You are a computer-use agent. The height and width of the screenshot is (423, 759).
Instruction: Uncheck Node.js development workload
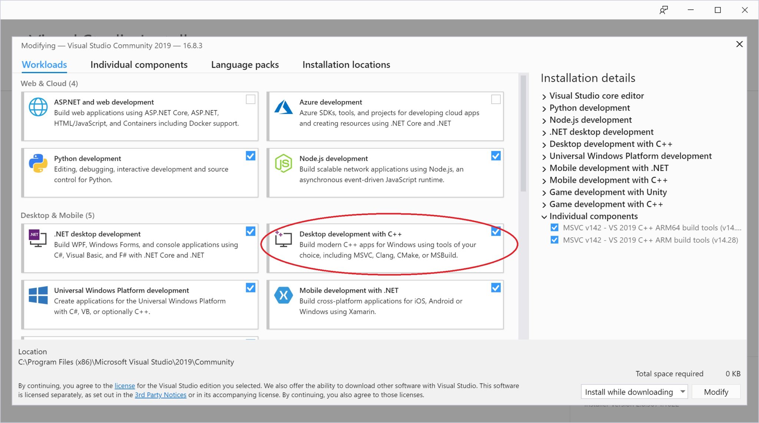(496, 156)
